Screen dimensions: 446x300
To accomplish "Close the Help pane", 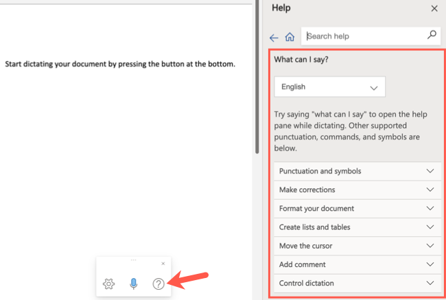I will (434, 8).
